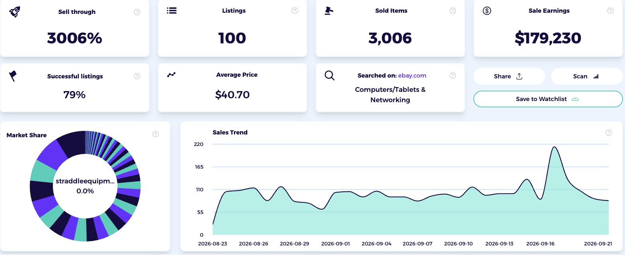Click the Sales Trend chart title
The width and height of the screenshot is (625, 255).
point(230,132)
